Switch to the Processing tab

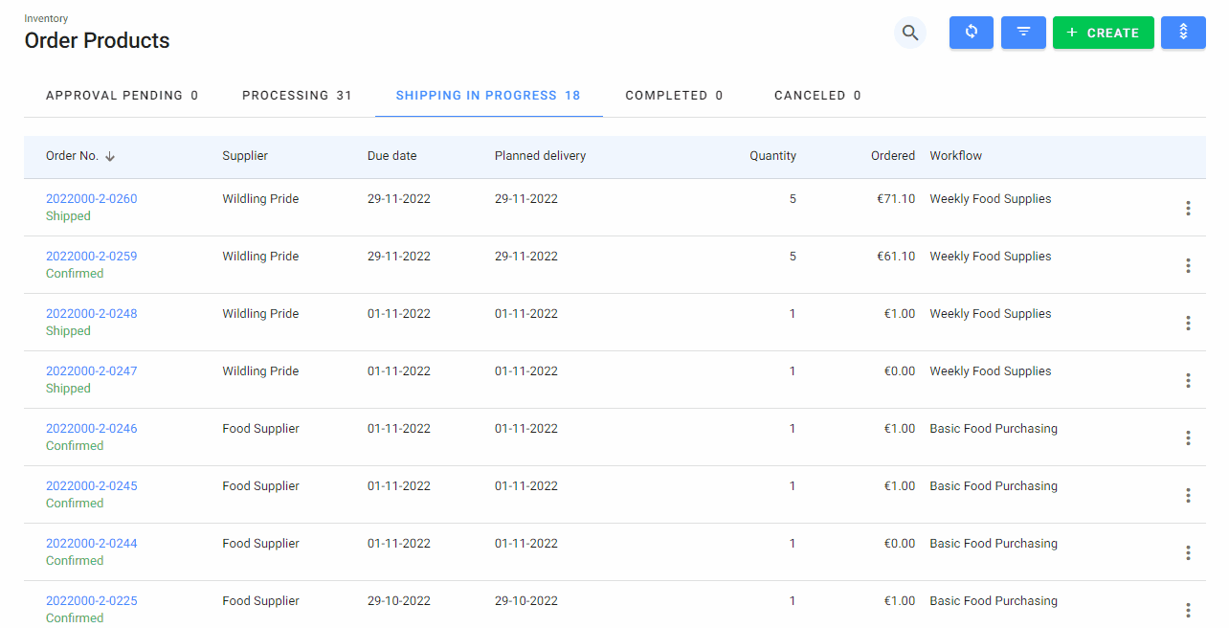coord(297,96)
